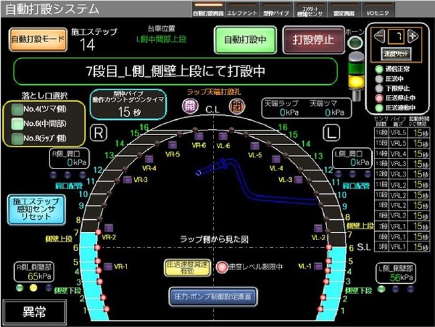Click the VL-3 pipe valve icon
The image size is (435, 327).
pyautogui.click(x=298, y=180)
